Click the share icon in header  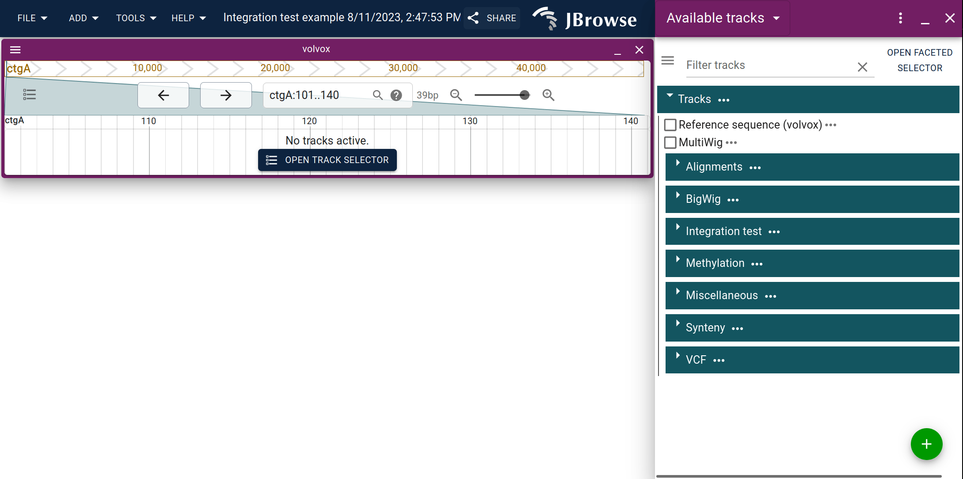click(x=473, y=18)
